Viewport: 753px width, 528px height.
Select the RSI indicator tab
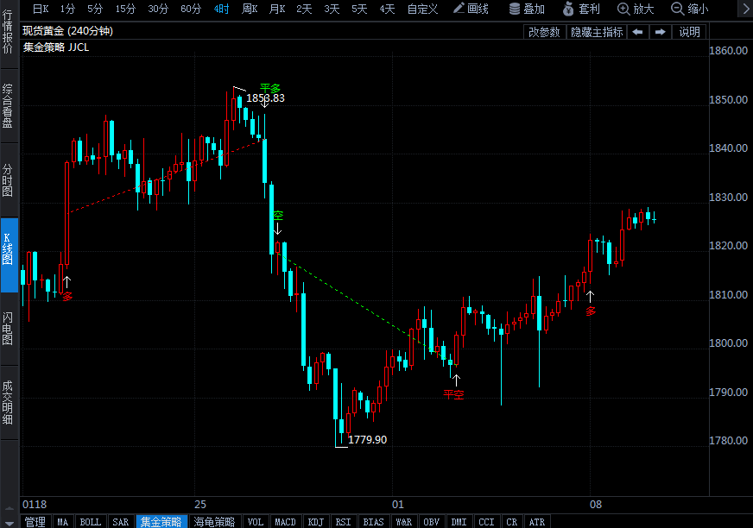point(344,522)
